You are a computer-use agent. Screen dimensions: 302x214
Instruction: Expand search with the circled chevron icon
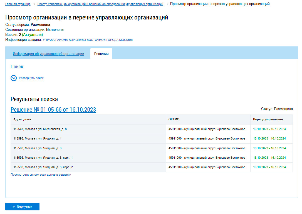[14, 78]
